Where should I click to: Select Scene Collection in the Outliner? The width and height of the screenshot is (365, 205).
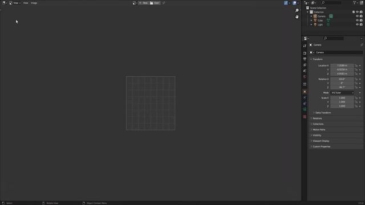[x=318, y=8]
